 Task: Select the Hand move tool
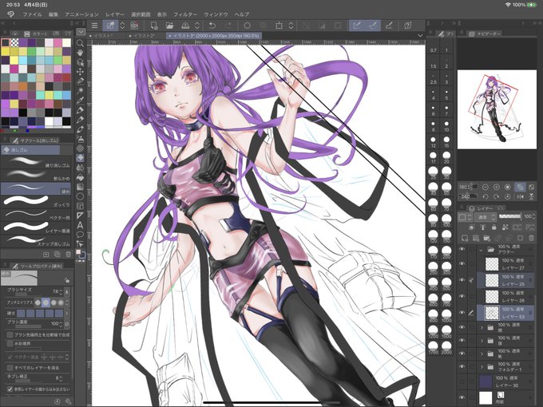pos(80,53)
